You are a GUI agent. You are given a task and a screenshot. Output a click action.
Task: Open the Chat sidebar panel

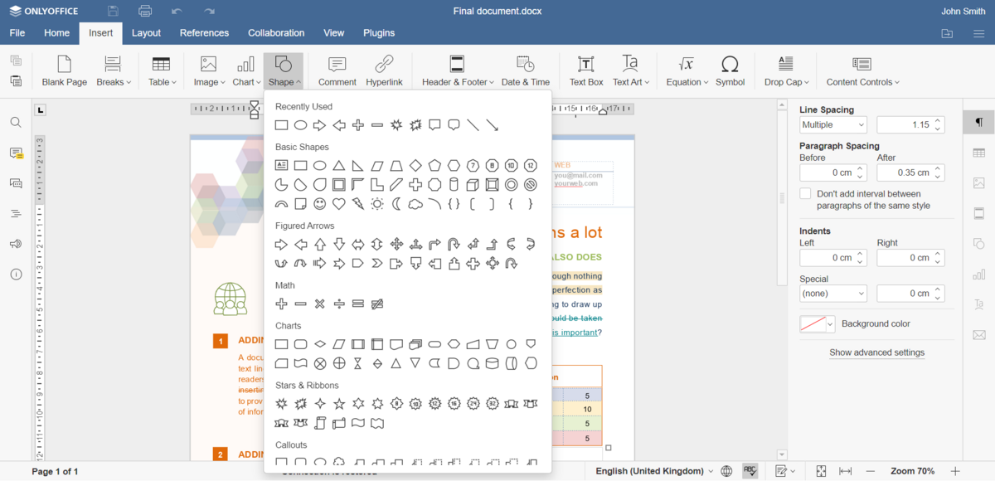click(x=16, y=183)
